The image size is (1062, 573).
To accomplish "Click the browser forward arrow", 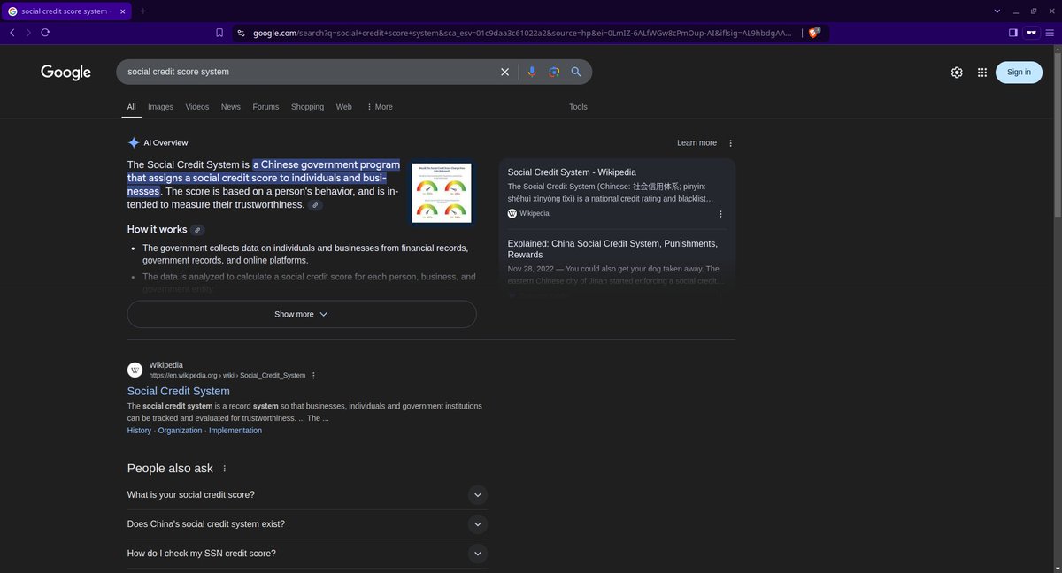I will tap(28, 32).
